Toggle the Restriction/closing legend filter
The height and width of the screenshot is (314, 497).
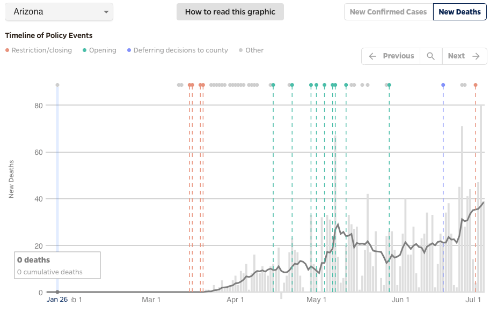[x=39, y=50]
